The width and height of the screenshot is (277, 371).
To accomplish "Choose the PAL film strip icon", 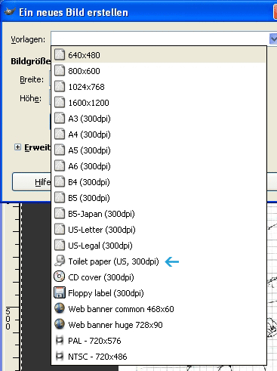I will click(x=60, y=341).
